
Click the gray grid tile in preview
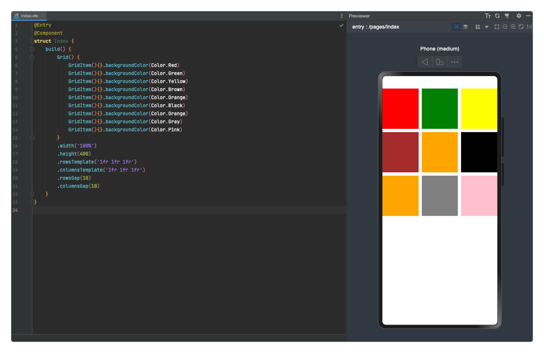[440, 196]
